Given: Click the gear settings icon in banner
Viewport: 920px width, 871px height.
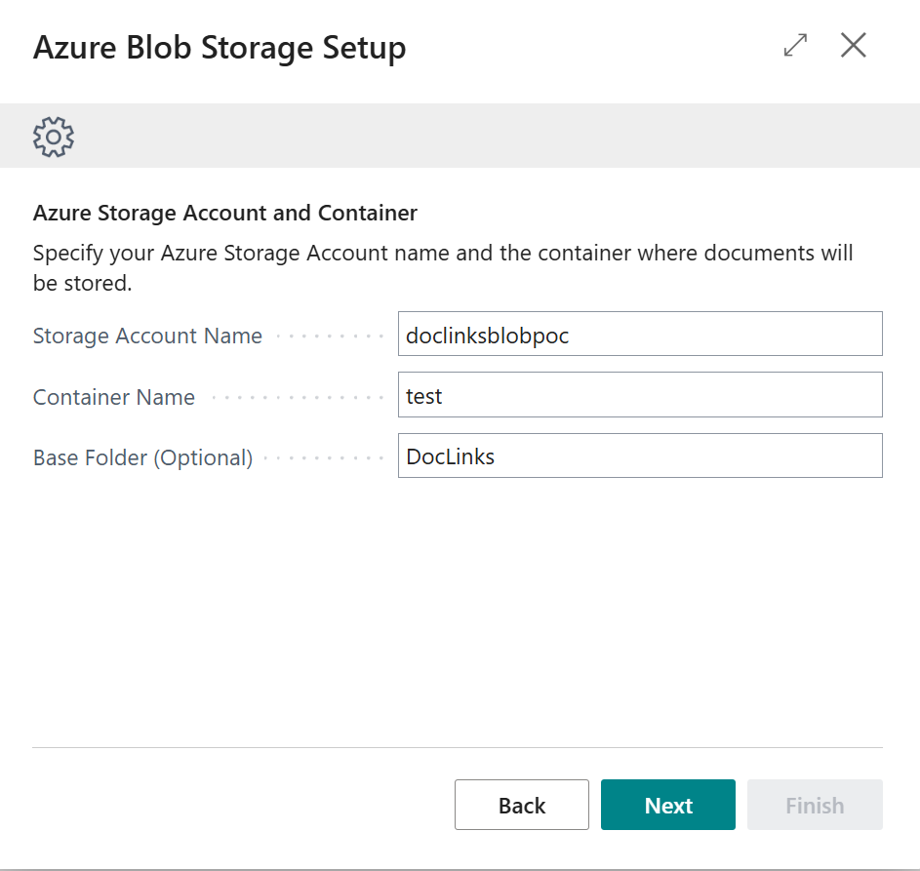Looking at the screenshot, I should pos(54,137).
